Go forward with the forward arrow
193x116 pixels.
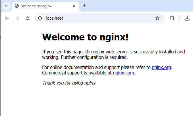(x=17, y=18)
